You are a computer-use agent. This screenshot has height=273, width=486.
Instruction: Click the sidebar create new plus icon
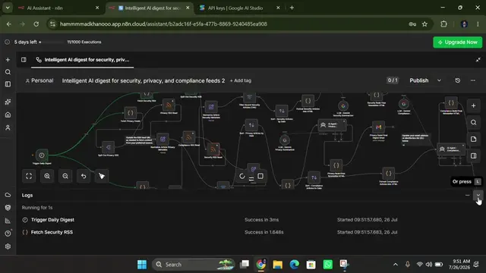tap(8, 60)
